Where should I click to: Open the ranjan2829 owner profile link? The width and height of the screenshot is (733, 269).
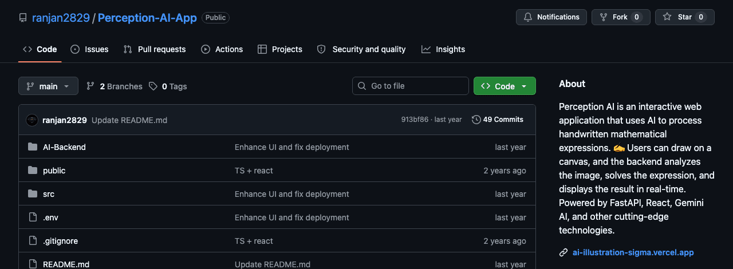(61, 18)
